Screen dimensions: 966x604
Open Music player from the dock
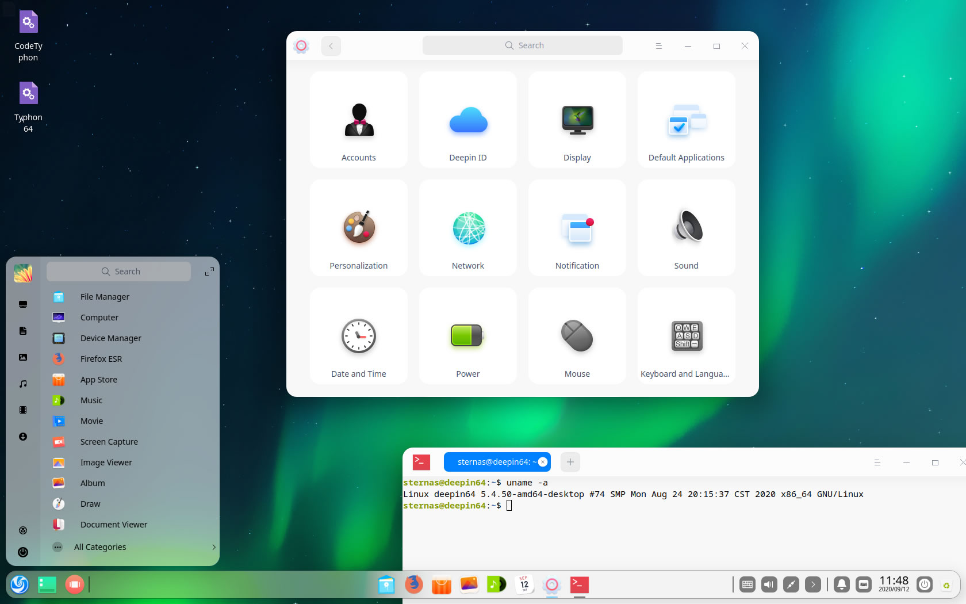[497, 585]
